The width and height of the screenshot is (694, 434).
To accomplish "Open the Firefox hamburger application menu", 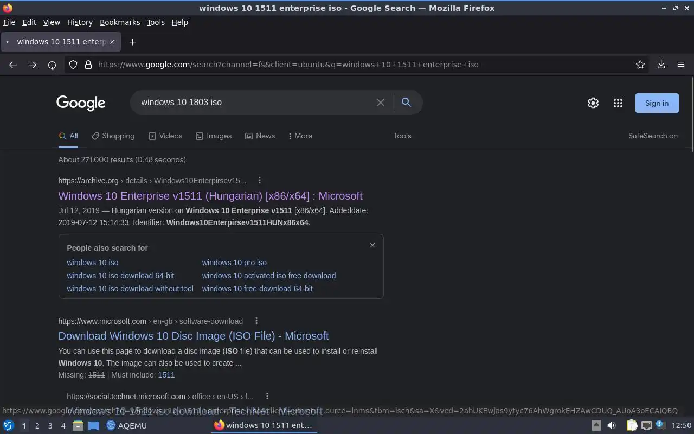I will tap(681, 65).
